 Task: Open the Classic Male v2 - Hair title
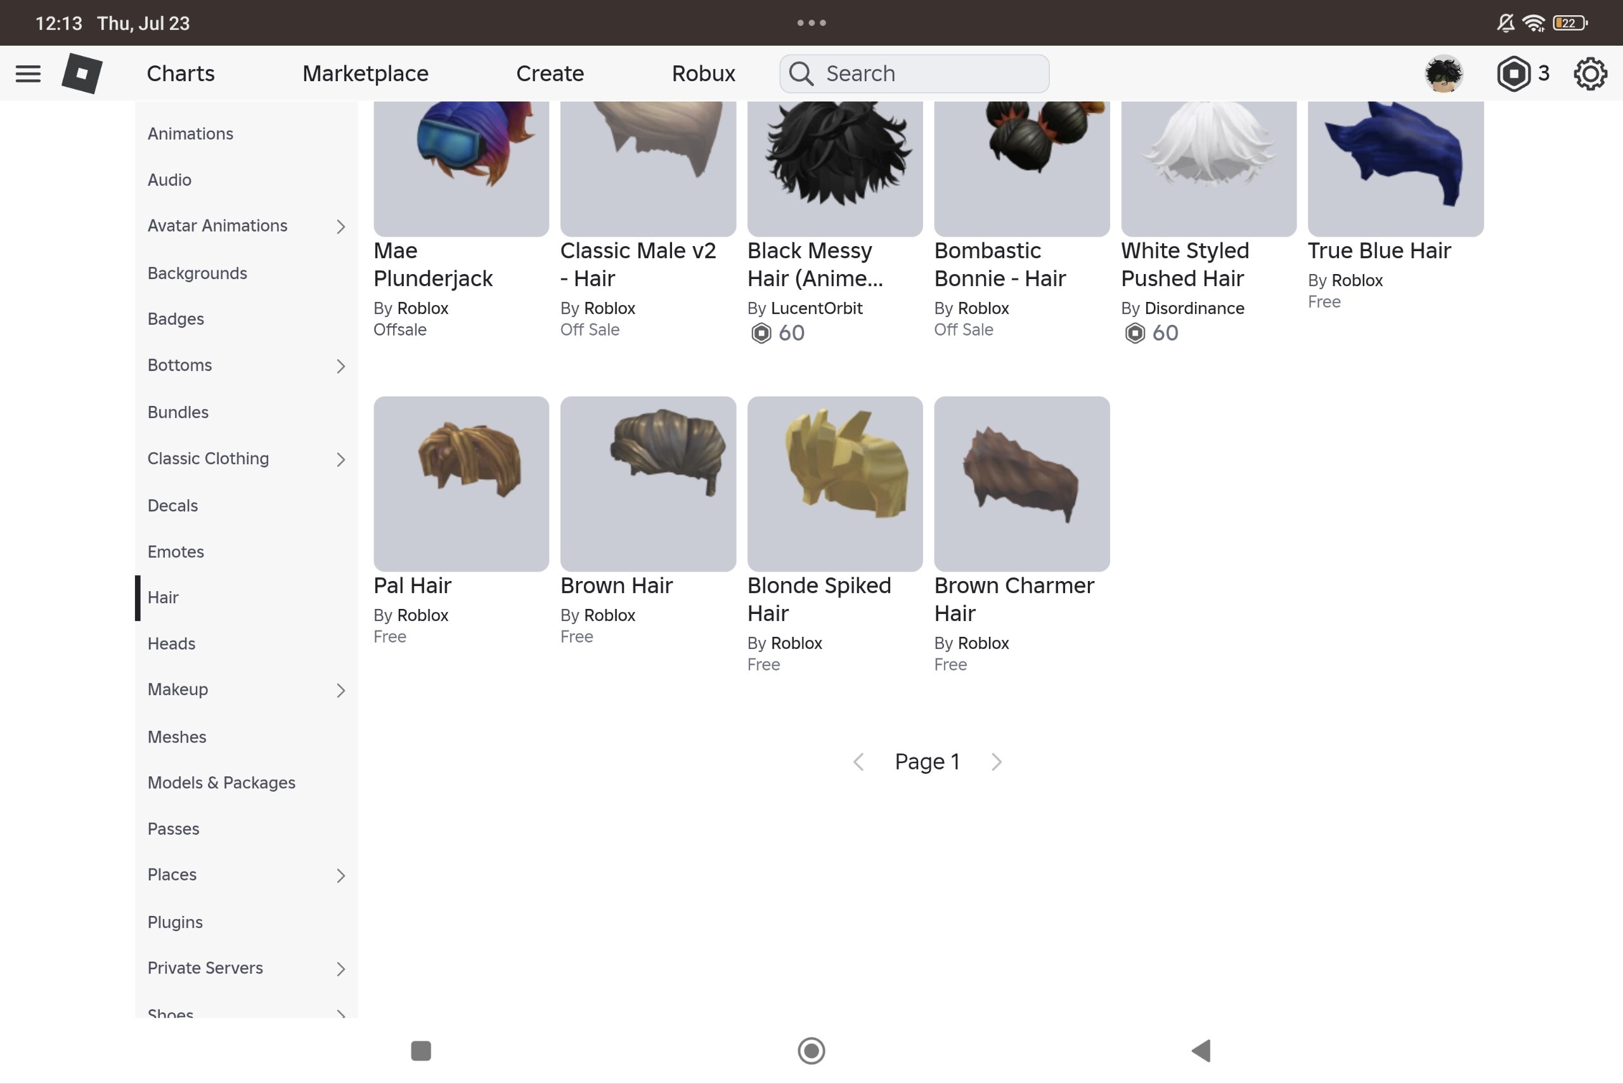click(x=638, y=264)
